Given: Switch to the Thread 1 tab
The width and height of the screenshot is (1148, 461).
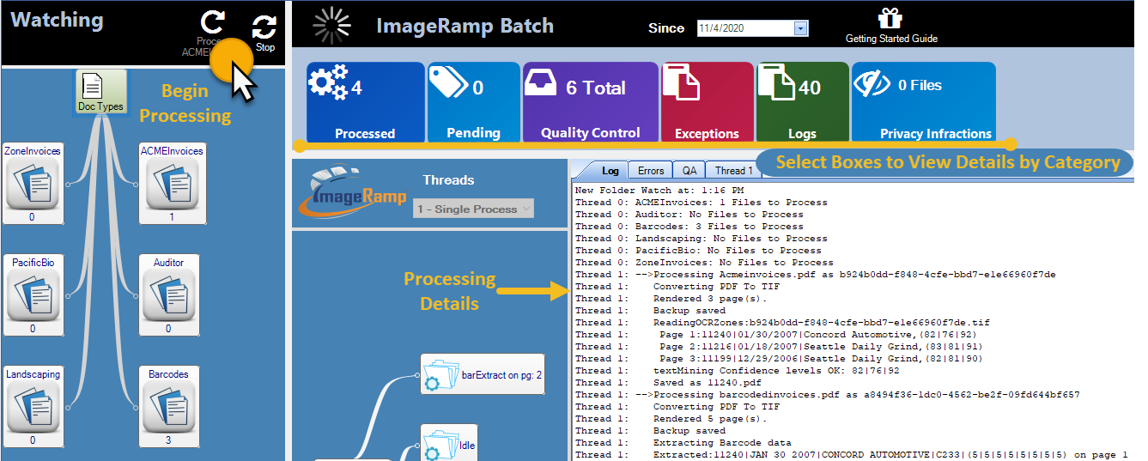Looking at the screenshot, I should 734,170.
